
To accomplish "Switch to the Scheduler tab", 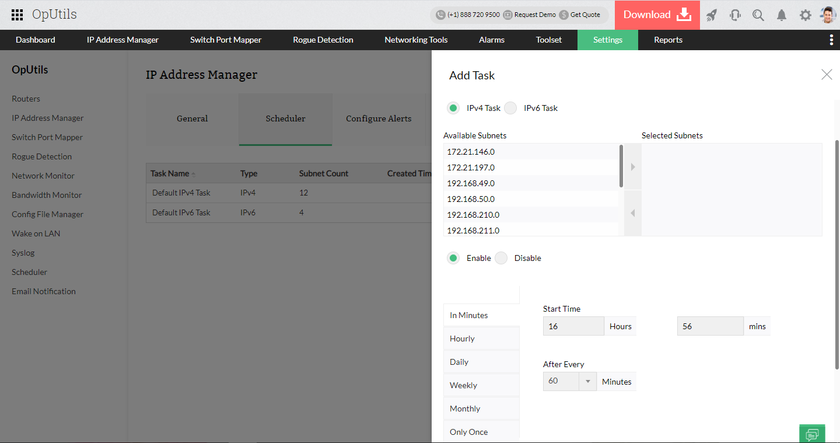I will (x=285, y=119).
